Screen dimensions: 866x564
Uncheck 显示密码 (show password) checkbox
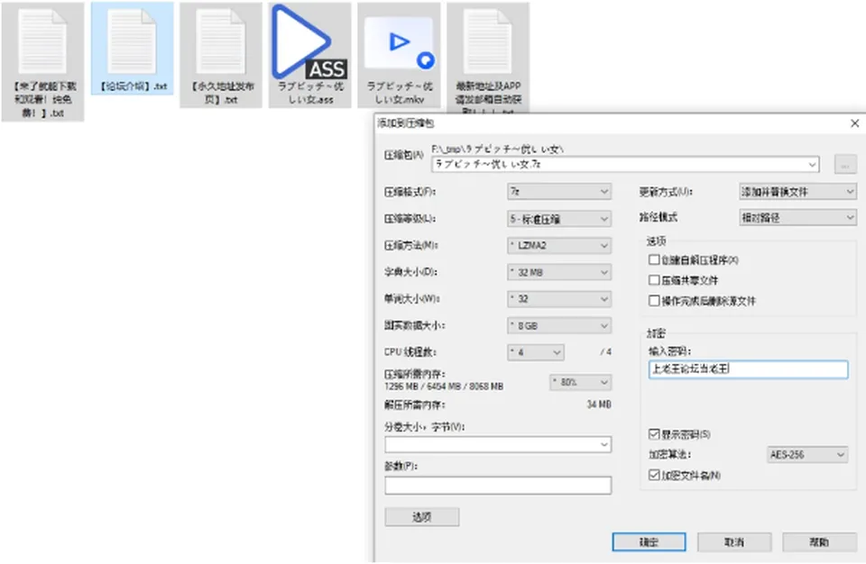pos(655,433)
